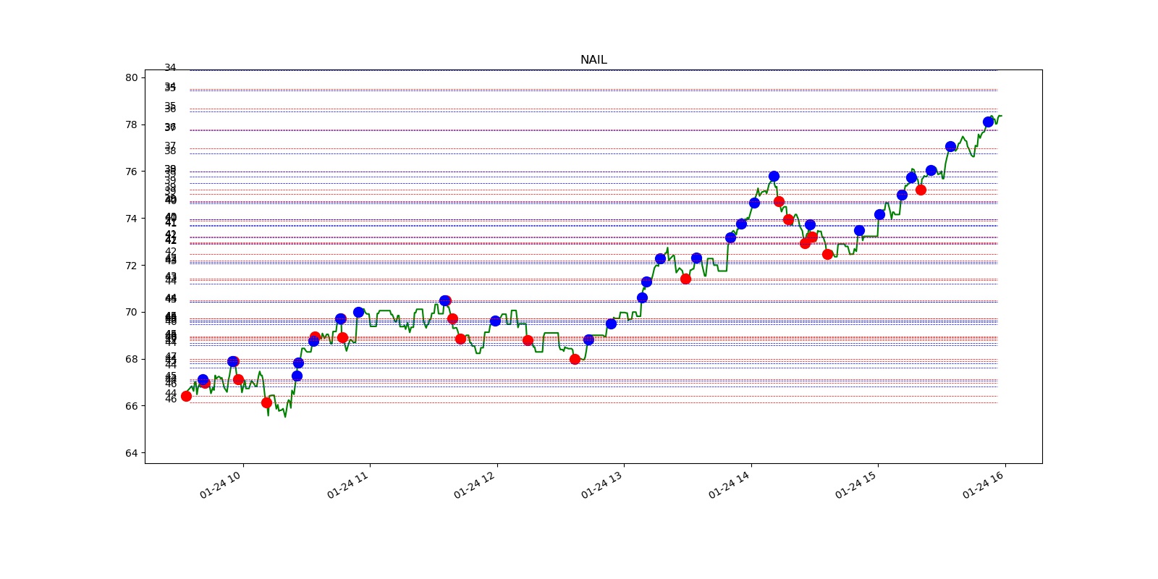The height and width of the screenshot is (579, 1158).
Task: Select the y-axis tick label 68
Action: click(x=131, y=359)
